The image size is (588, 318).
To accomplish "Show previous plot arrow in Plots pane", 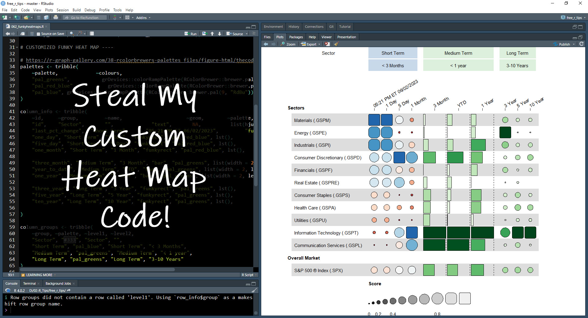I will pyautogui.click(x=266, y=44).
